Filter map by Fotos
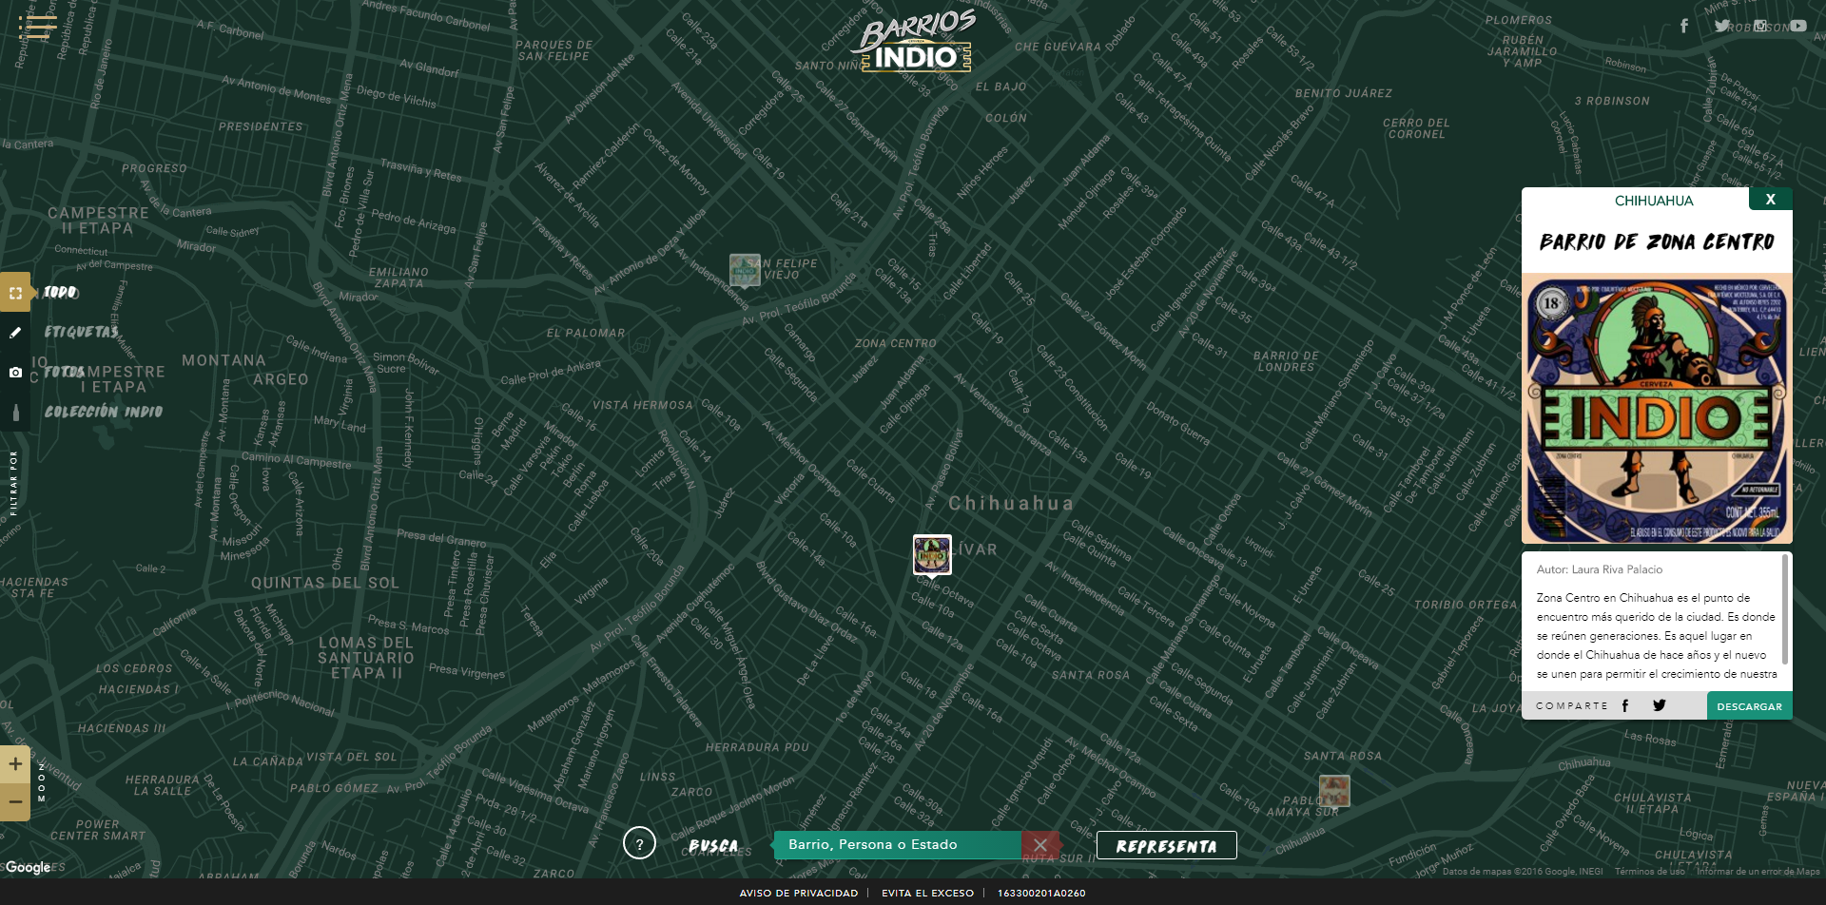The image size is (1826, 905). (x=65, y=372)
